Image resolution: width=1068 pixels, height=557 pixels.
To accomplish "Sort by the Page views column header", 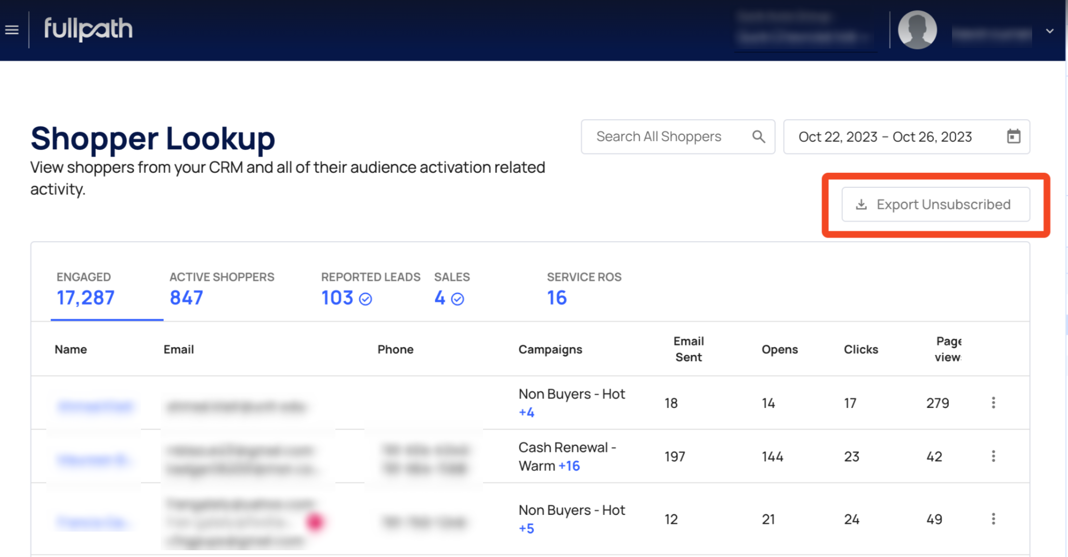I will click(x=948, y=349).
